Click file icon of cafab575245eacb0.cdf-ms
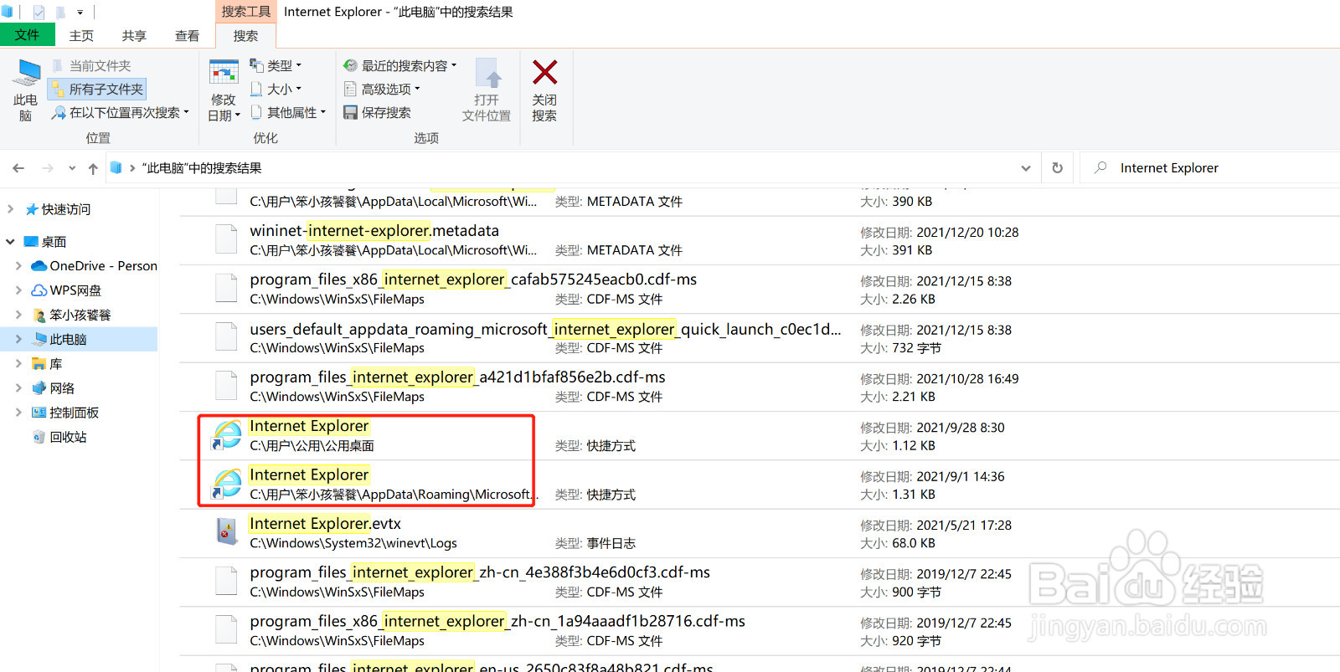This screenshot has height=672, width=1340. click(226, 287)
